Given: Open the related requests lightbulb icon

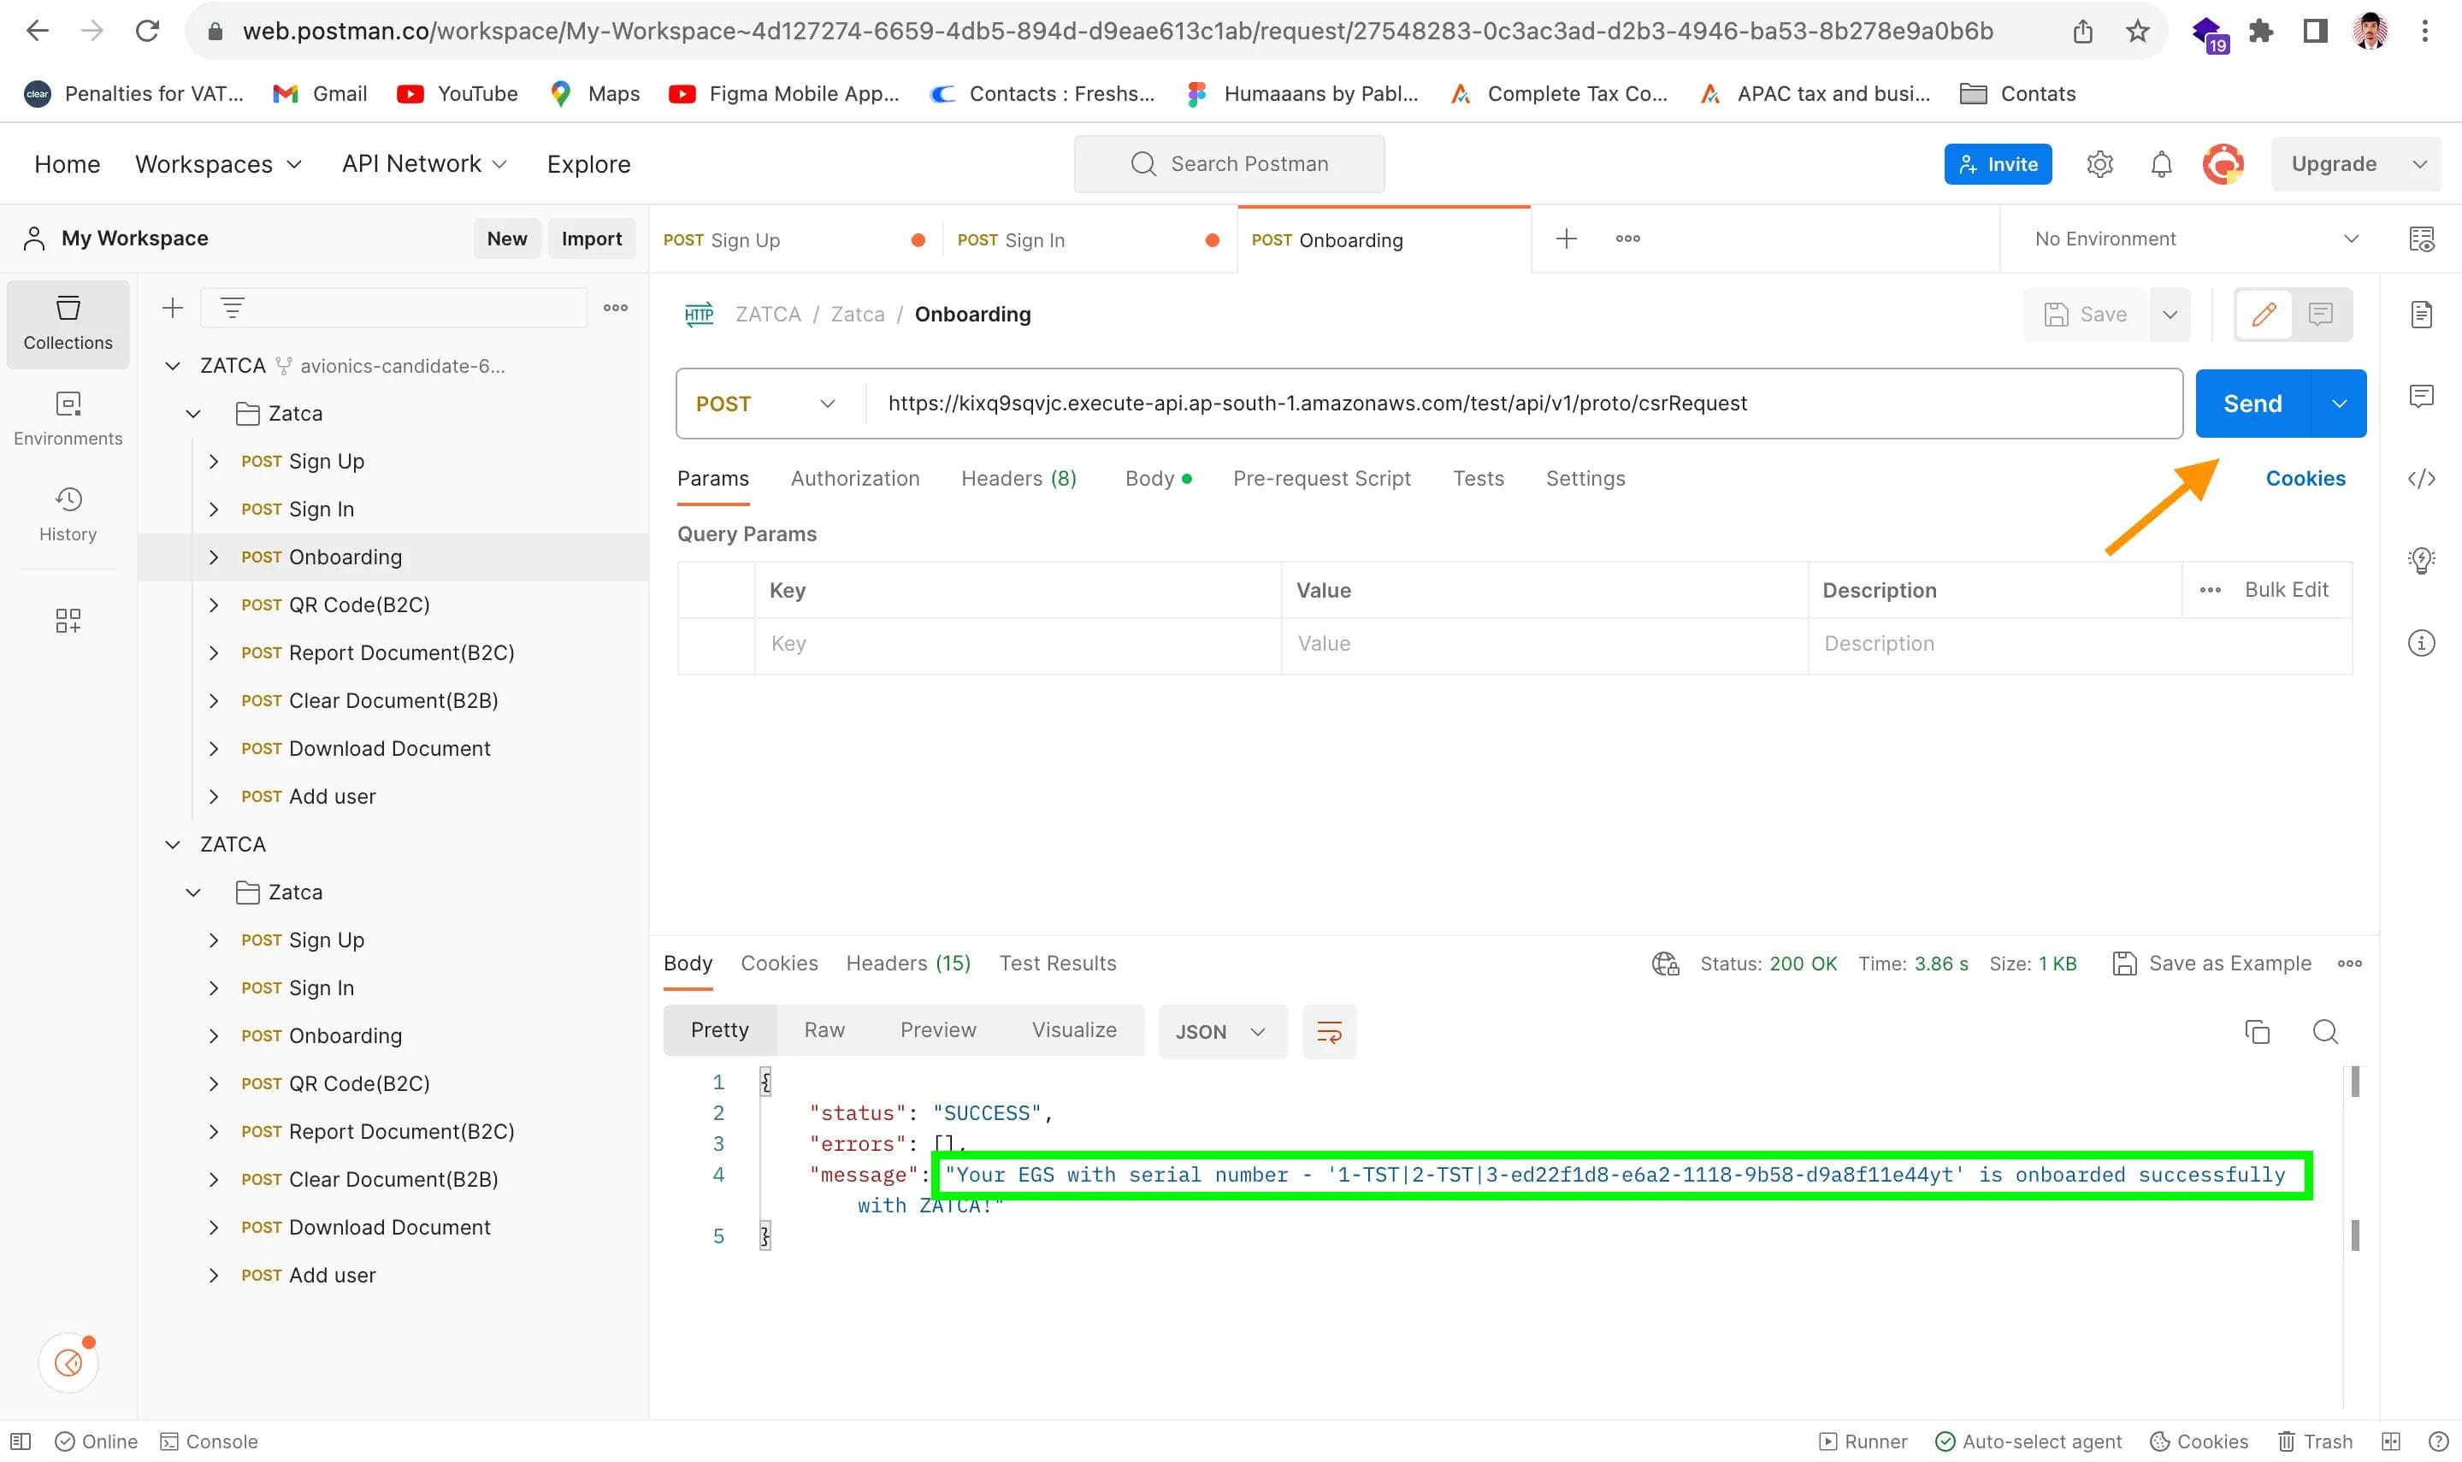Looking at the screenshot, I should [2421, 562].
